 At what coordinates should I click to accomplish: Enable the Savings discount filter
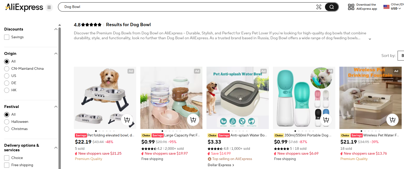click(x=6, y=37)
